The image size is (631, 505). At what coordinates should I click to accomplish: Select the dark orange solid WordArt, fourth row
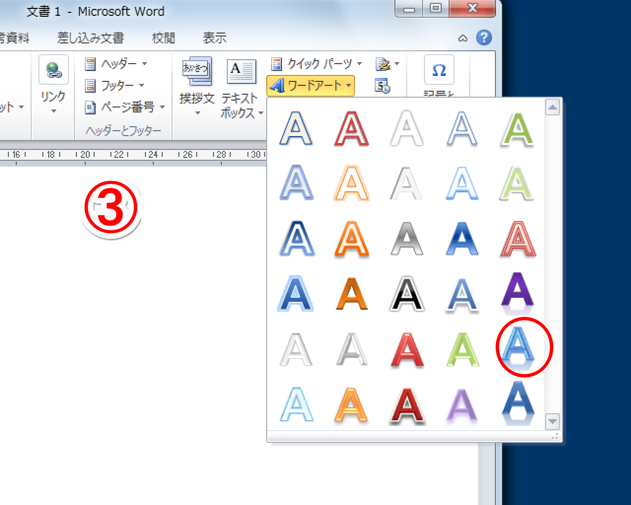351,294
